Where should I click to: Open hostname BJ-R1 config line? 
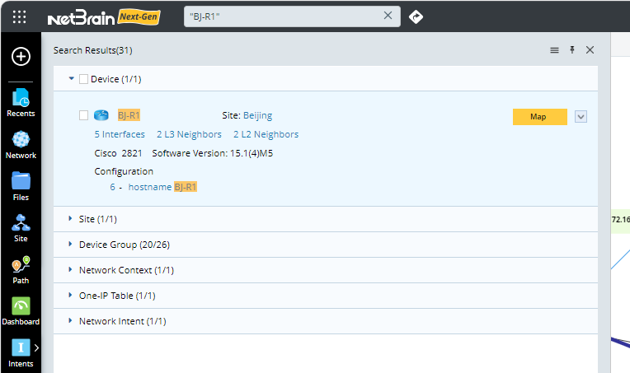(162, 187)
